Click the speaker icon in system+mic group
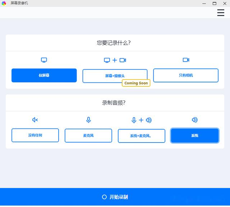230x207 pixels. coord(149,120)
